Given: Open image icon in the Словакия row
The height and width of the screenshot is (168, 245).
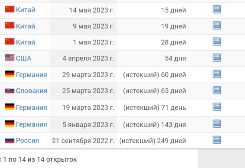Looking at the screenshot, I should click(x=217, y=90).
